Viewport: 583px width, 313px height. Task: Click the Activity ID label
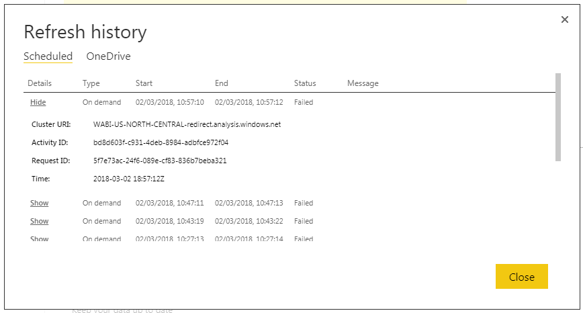tap(50, 143)
